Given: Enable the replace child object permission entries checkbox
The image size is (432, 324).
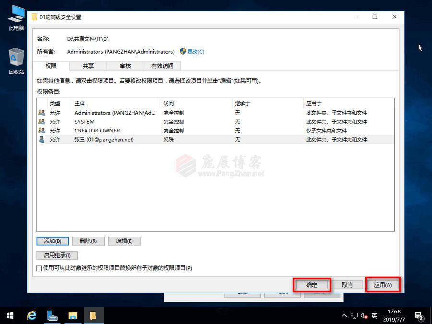Looking at the screenshot, I should 39,268.
